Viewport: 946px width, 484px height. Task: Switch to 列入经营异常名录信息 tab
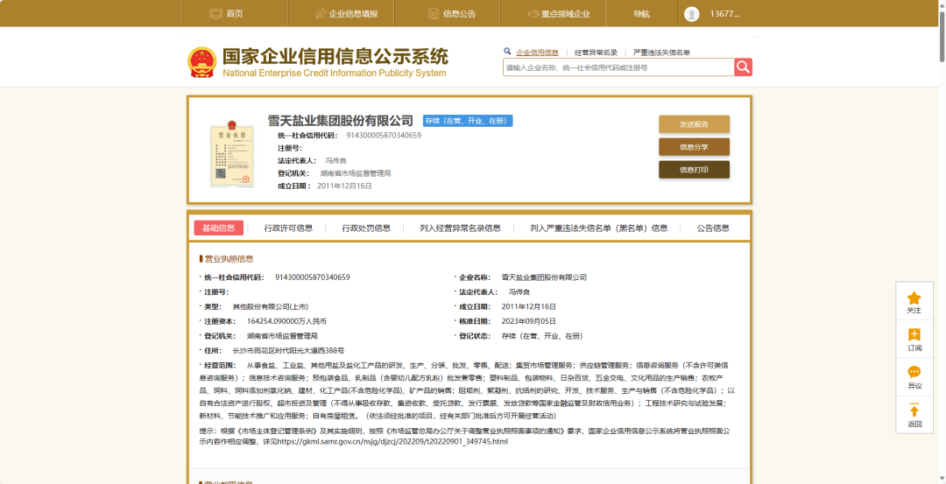coord(461,228)
